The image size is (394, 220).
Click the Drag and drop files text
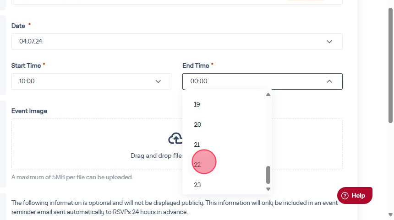point(157,156)
